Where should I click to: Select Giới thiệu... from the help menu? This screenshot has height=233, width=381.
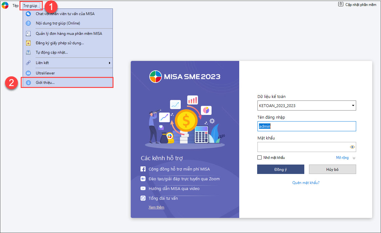pos(45,83)
